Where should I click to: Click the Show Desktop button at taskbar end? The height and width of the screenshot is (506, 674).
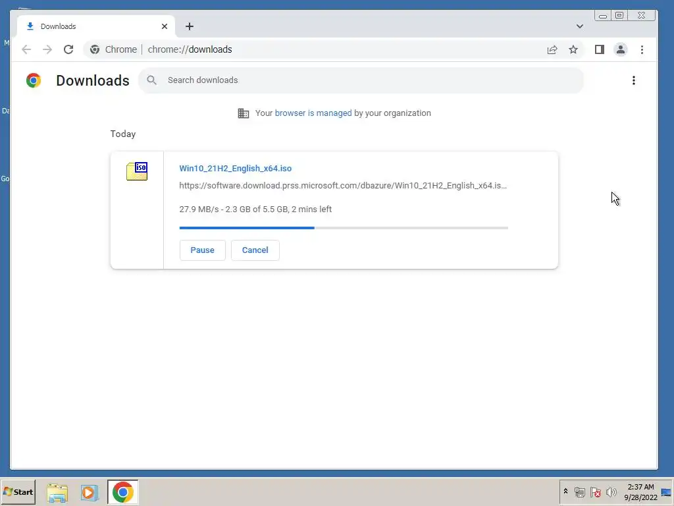coord(667,492)
